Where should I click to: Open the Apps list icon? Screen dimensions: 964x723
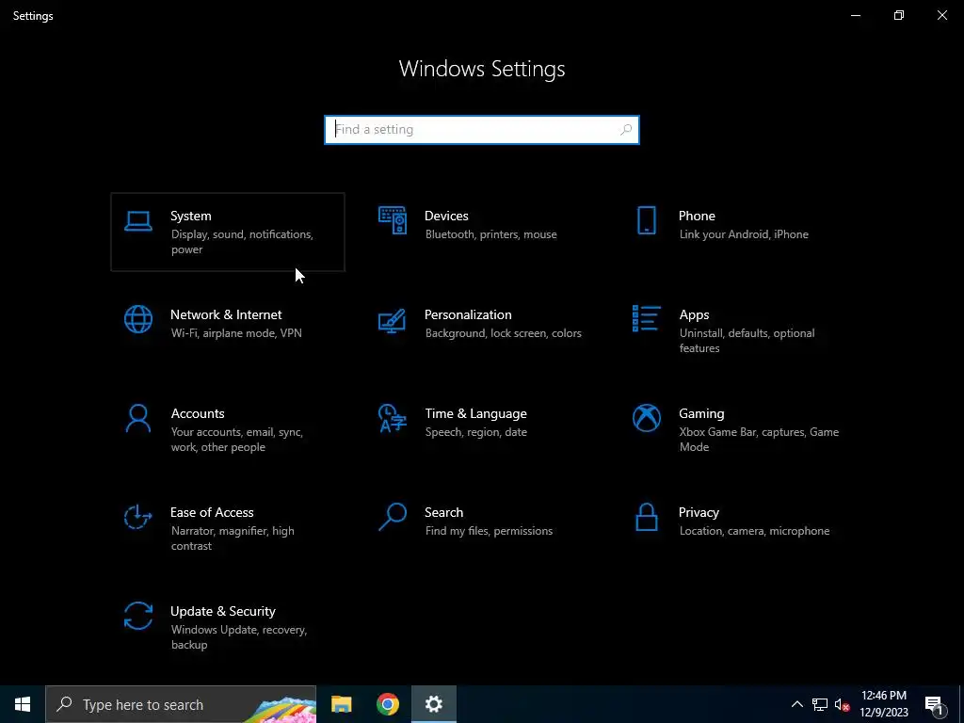646,318
